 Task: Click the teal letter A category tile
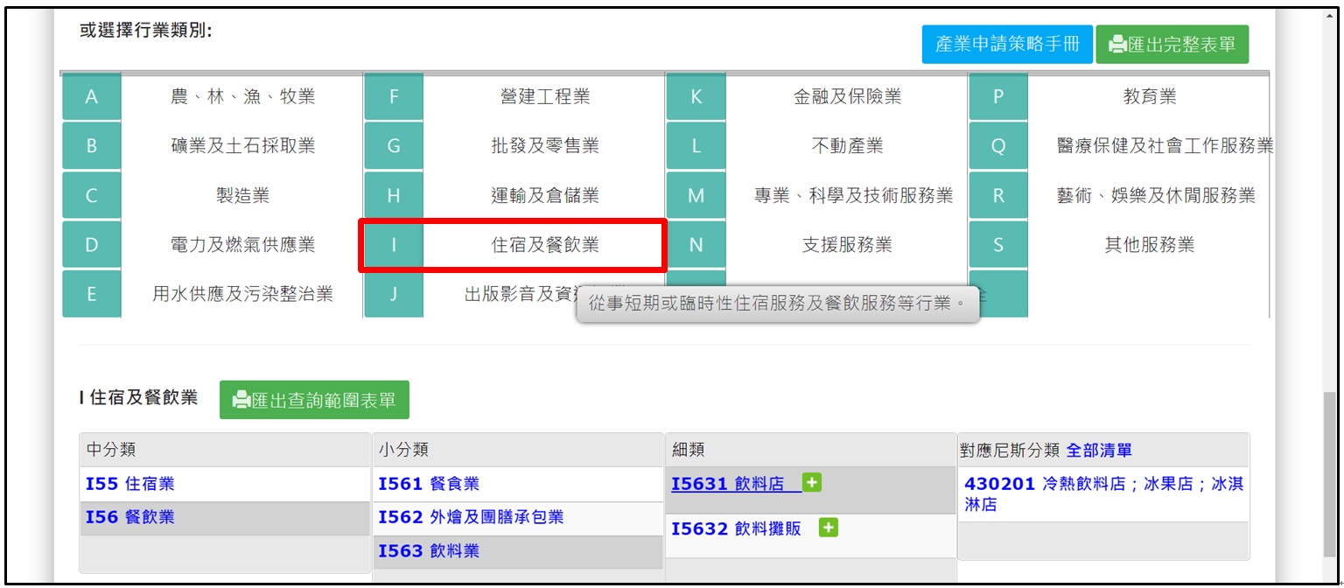[91, 97]
